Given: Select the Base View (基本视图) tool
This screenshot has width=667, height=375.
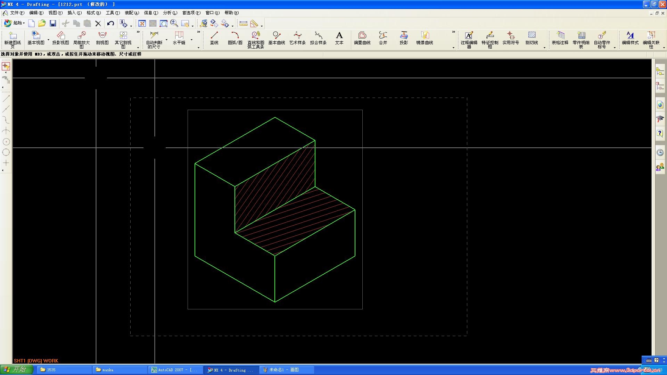Looking at the screenshot, I should pos(36,38).
